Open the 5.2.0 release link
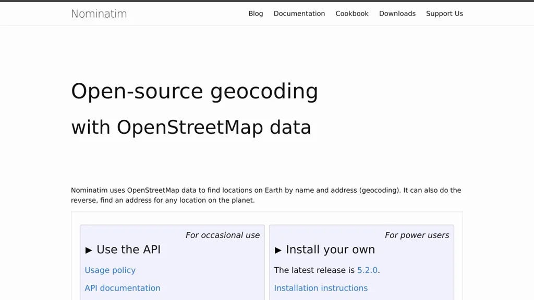 click(x=367, y=270)
